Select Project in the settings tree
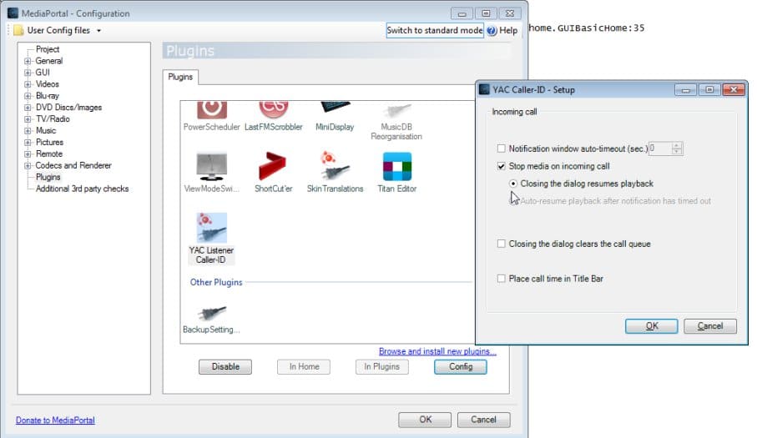This screenshot has width=757, height=438. (x=48, y=49)
